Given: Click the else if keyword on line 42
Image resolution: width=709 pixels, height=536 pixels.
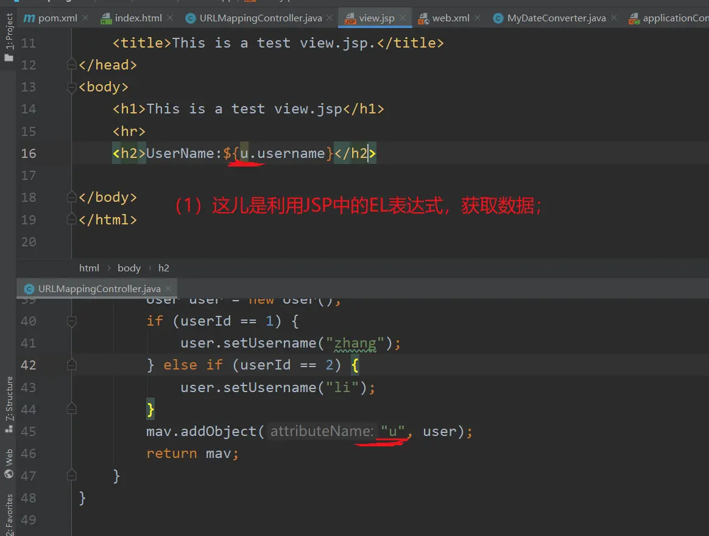Looking at the screenshot, I should pyautogui.click(x=193, y=365).
